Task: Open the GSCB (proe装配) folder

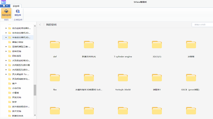Action: coord(191,78)
